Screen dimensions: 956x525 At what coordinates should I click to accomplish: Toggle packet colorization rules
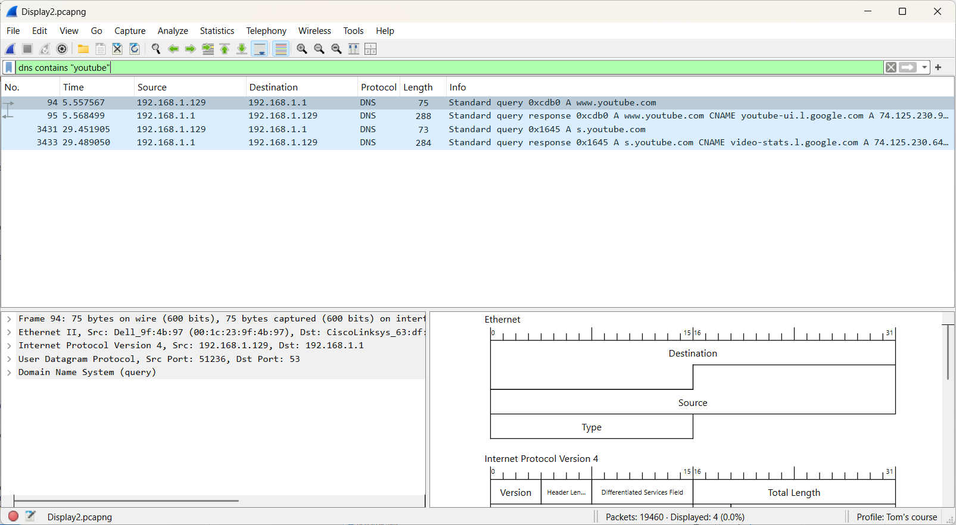[281, 49]
